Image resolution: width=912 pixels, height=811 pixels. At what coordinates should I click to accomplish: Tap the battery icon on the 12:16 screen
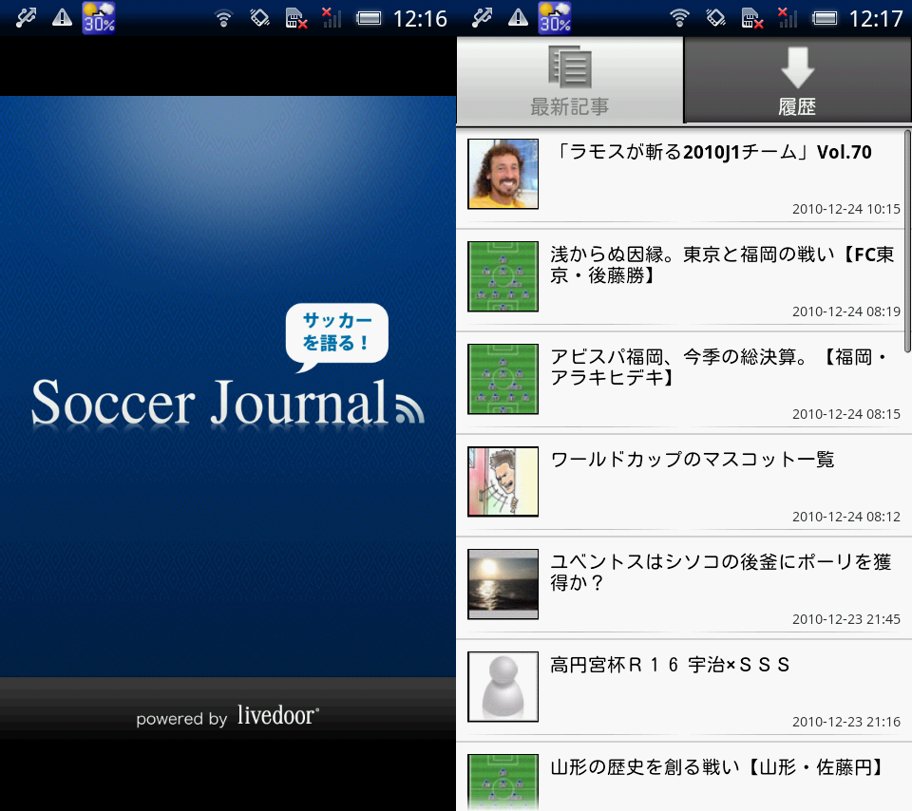click(x=369, y=19)
